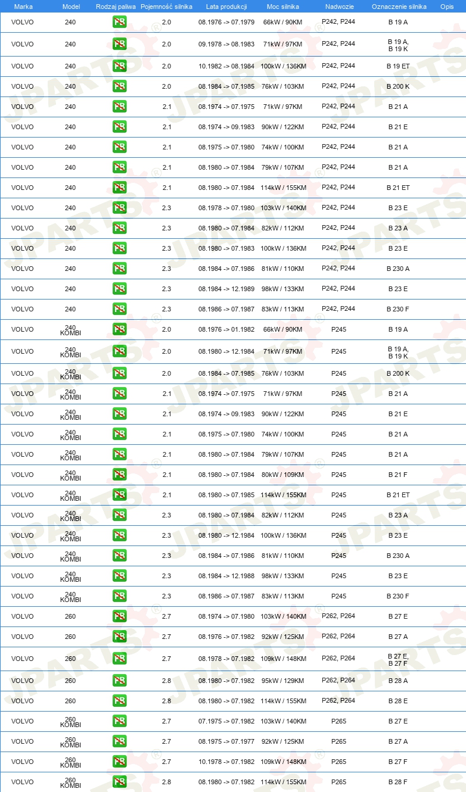466x792 pixels.
Task: Click the Model column header
Action: click(x=71, y=6)
